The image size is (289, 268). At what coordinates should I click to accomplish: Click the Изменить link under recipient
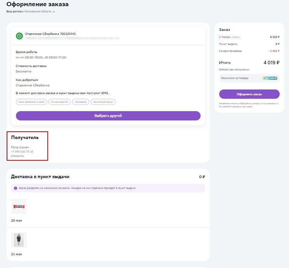17,156
